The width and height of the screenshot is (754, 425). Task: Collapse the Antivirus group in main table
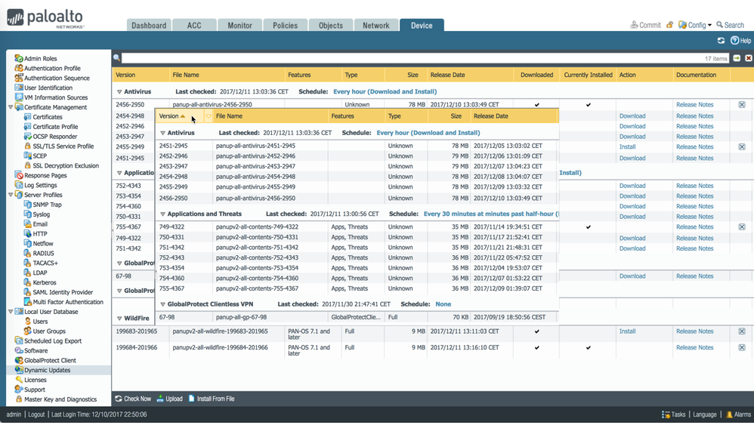click(x=119, y=92)
